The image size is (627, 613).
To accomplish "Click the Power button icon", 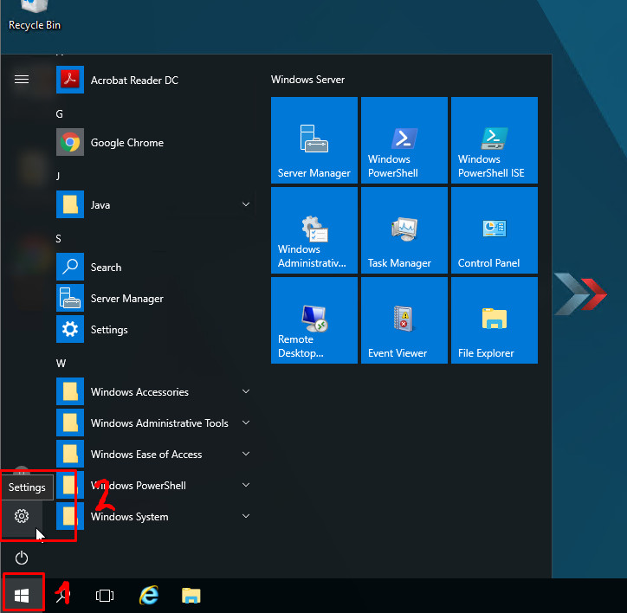I will (x=22, y=558).
